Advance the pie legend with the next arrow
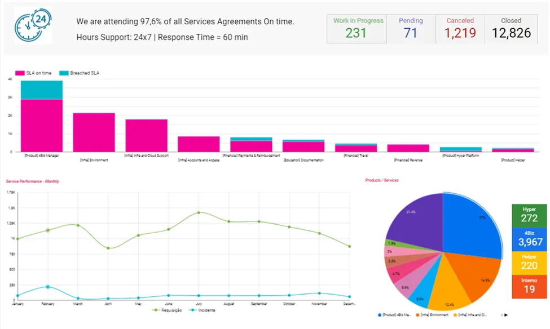Viewport: 550px width, 329px height. click(x=506, y=315)
